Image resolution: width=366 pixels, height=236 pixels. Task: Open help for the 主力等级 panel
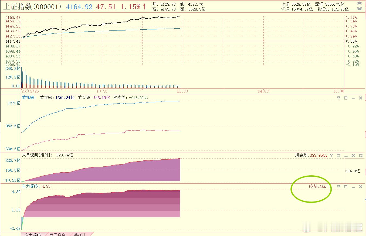click(339, 187)
